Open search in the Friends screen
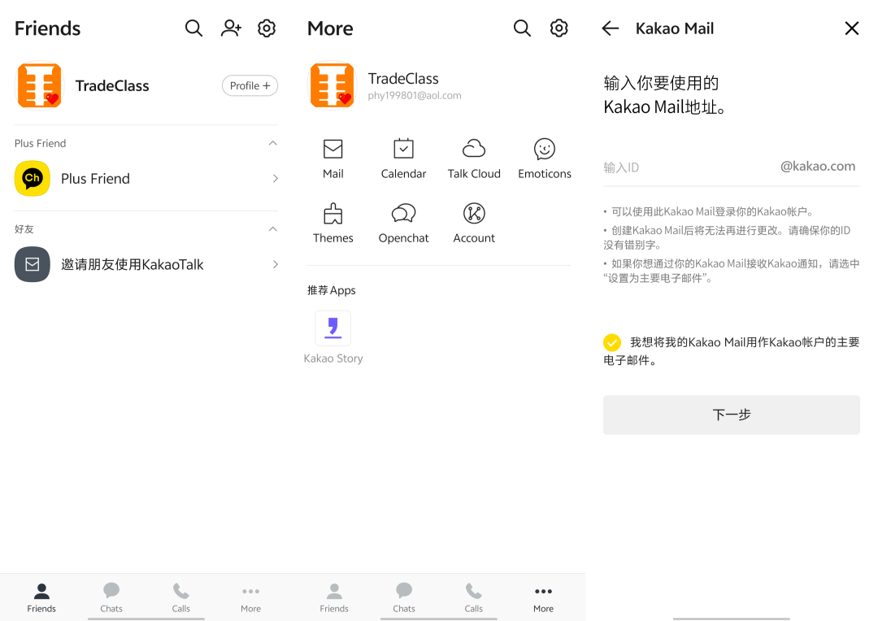Viewport: 878px width, 621px height. point(193,28)
